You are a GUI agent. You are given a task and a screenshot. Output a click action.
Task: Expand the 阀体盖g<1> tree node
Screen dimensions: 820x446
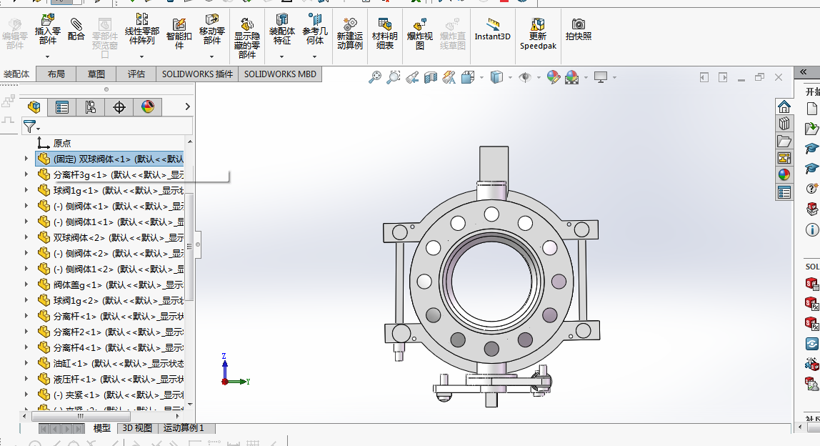pyautogui.click(x=26, y=284)
